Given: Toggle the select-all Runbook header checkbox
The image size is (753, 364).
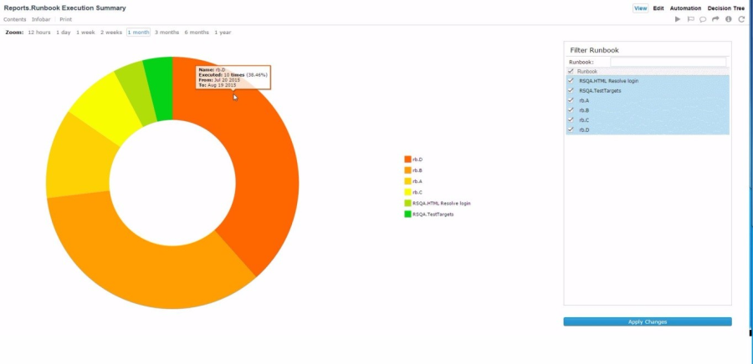Looking at the screenshot, I should point(571,71).
